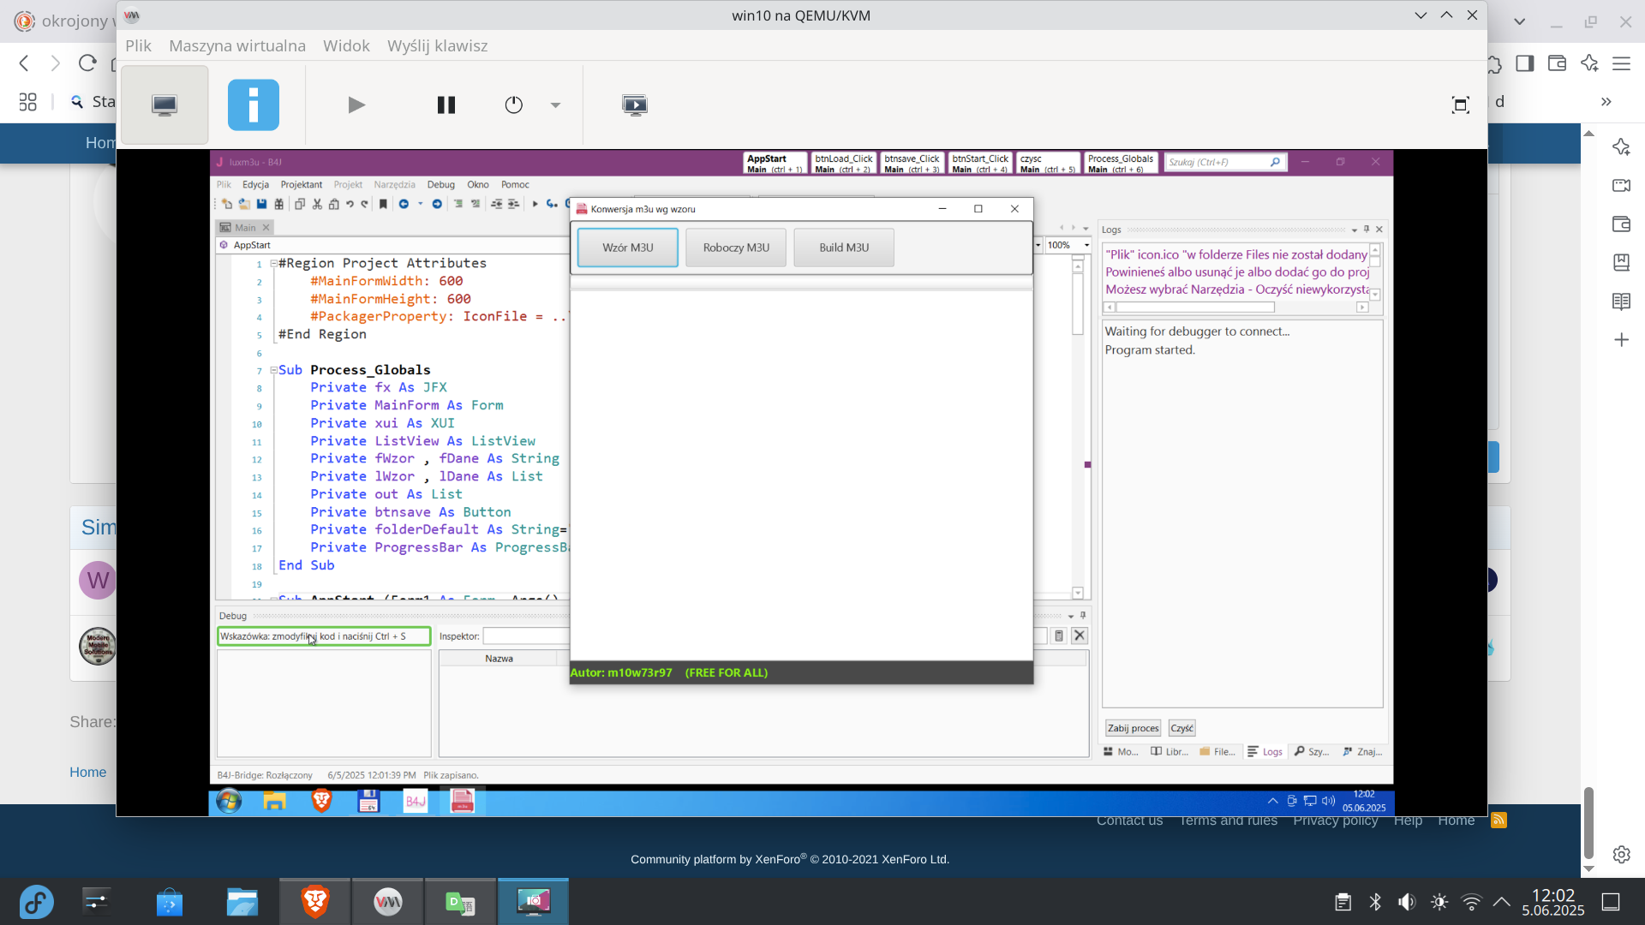Image resolution: width=1645 pixels, height=925 pixels.
Task: Jump to btnLoad_Click using the Ctrl+2 shortcut box
Action: [843, 163]
